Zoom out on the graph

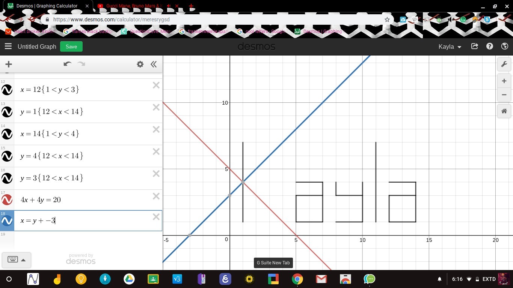tap(504, 94)
